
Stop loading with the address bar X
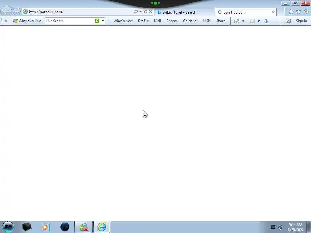pos(150,12)
